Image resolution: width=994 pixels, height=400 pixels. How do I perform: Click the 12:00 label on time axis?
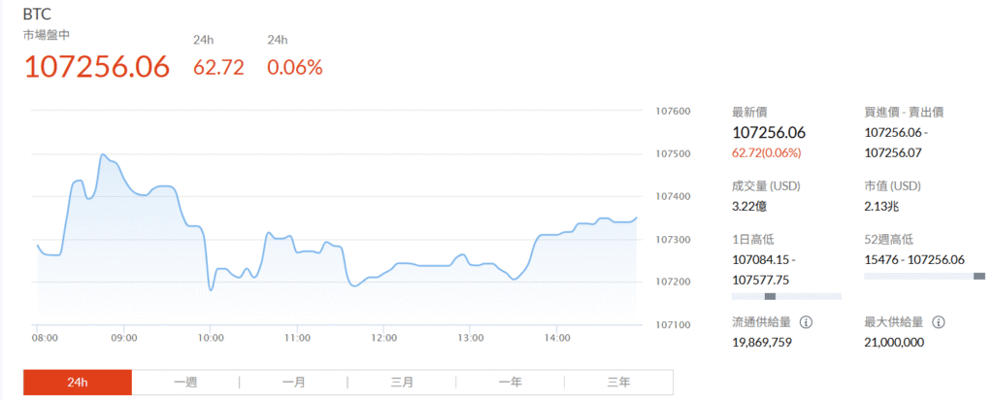coord(384,339)
